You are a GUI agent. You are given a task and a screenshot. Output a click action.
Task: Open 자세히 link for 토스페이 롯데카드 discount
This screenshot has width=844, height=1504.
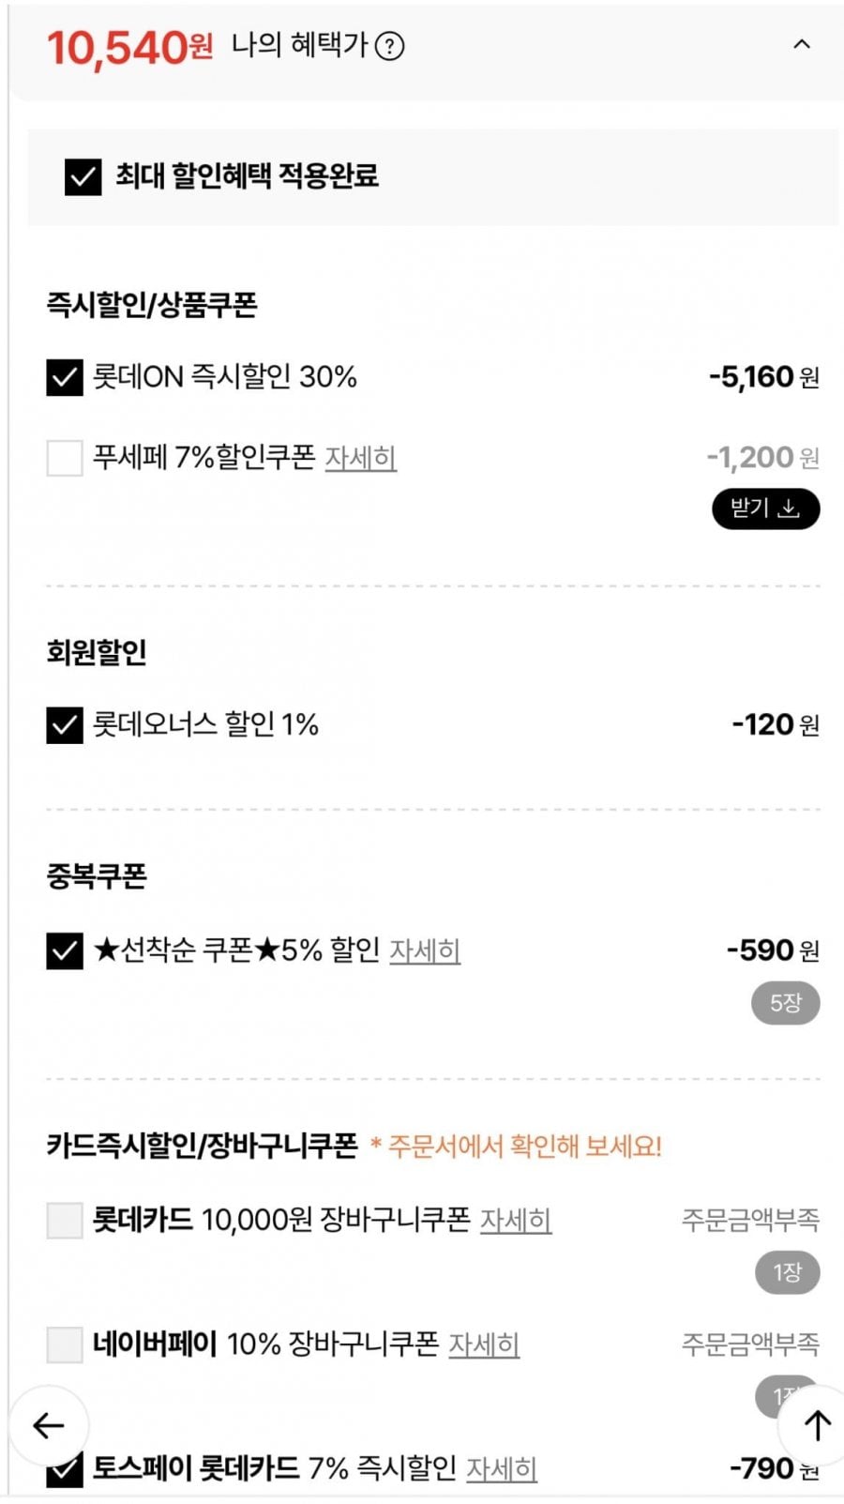502,1469
